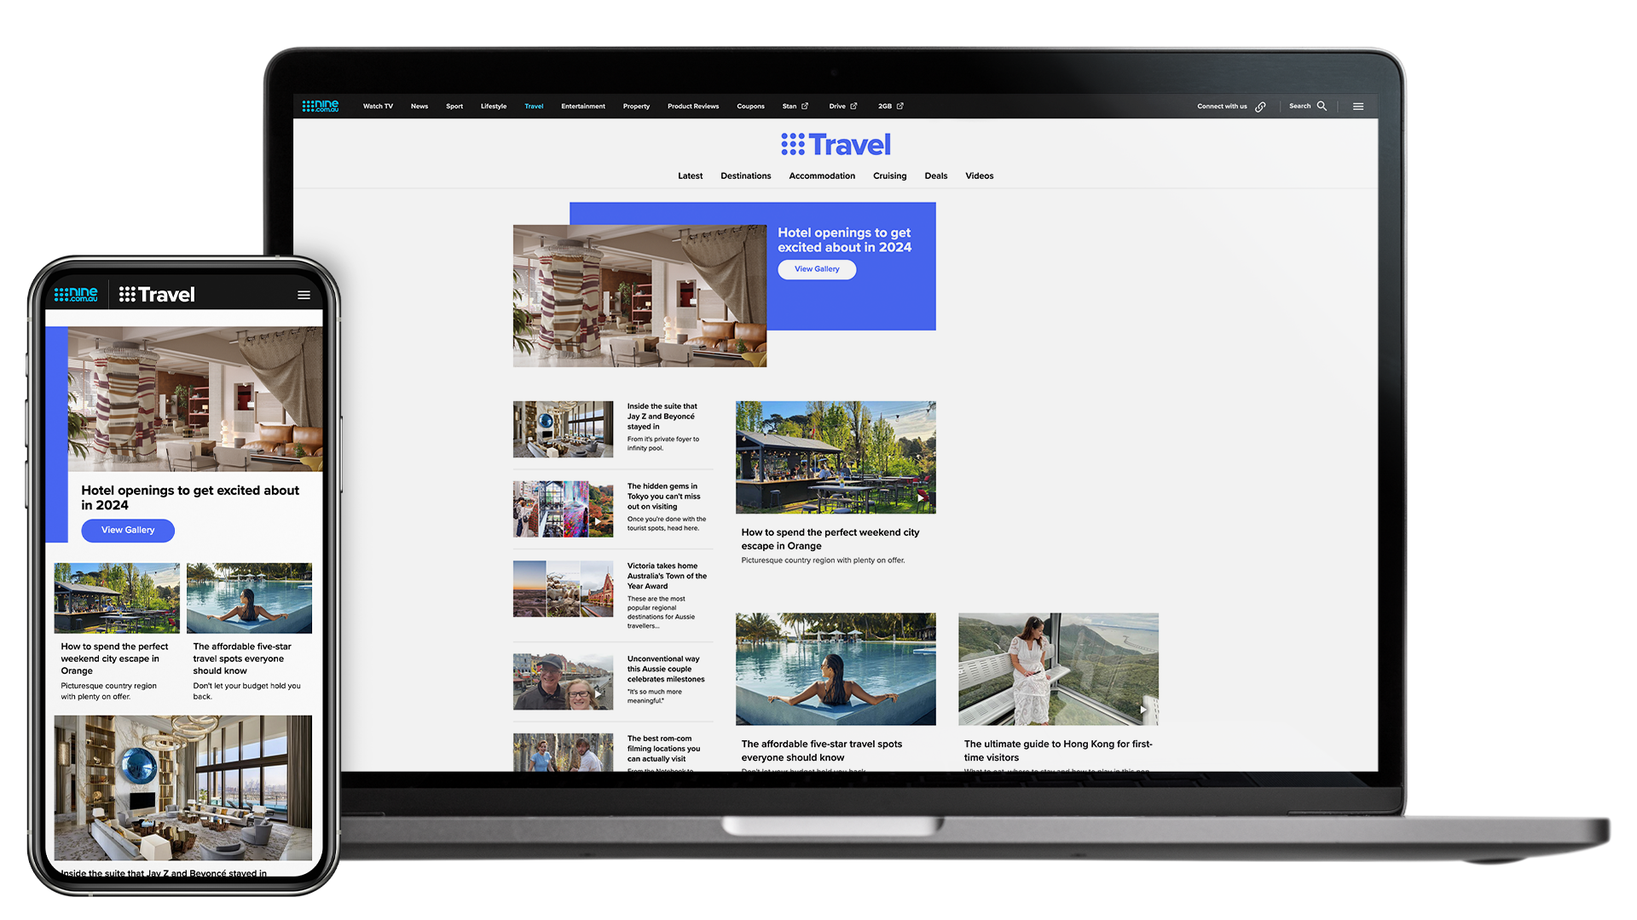Tap View Gallery button on phone
This screenshot has width=1637, height=920.
[x=128, y=530]
